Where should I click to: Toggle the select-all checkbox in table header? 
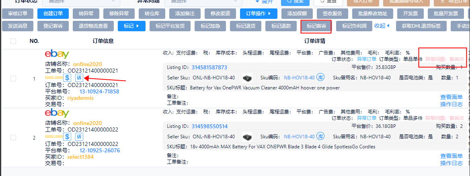tap(13, 41)
